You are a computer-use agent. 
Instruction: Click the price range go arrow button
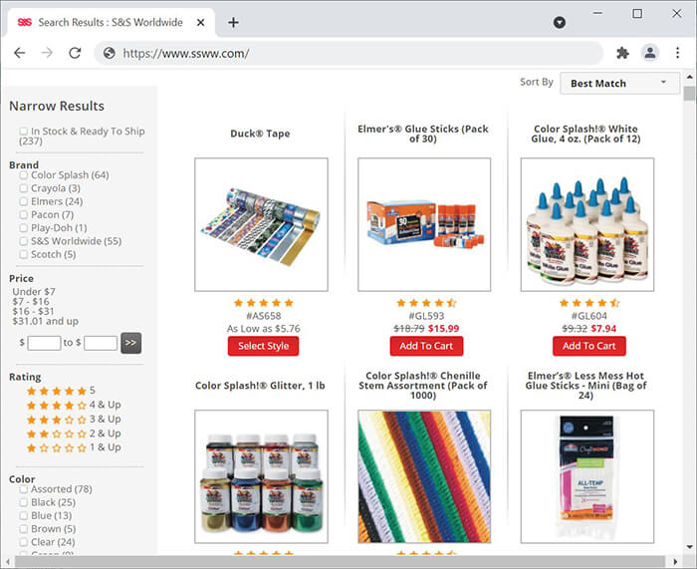pyautogui.click(x=131, y=343)
